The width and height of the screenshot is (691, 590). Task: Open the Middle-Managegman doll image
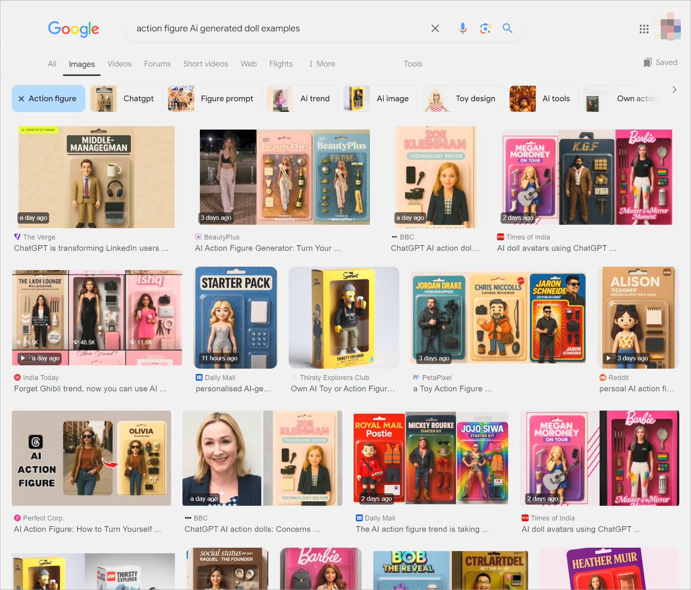[x=96, y=177]
